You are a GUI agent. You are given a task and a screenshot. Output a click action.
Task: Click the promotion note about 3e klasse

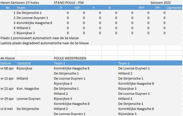[40, 38]
